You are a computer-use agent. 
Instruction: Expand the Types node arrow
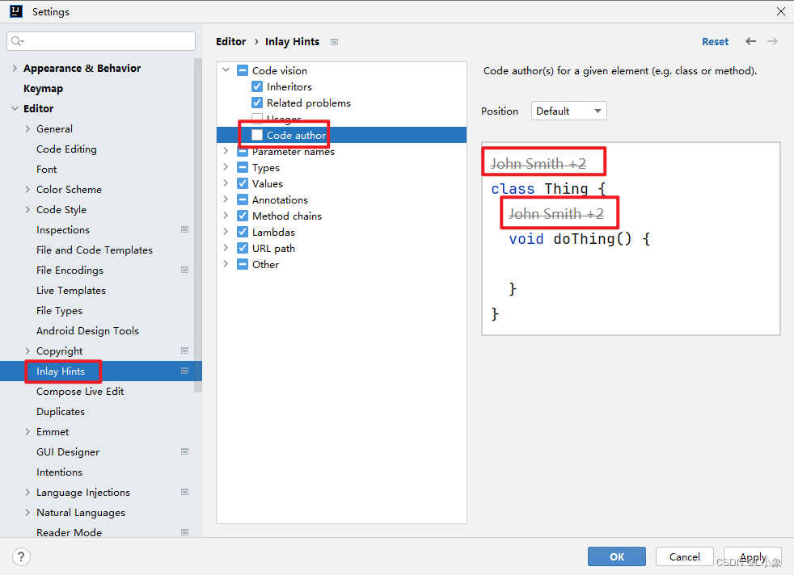(x=226, y=167)
